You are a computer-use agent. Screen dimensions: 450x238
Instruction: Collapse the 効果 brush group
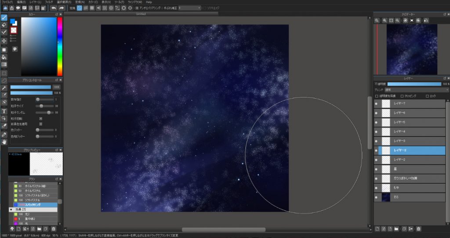11,210
